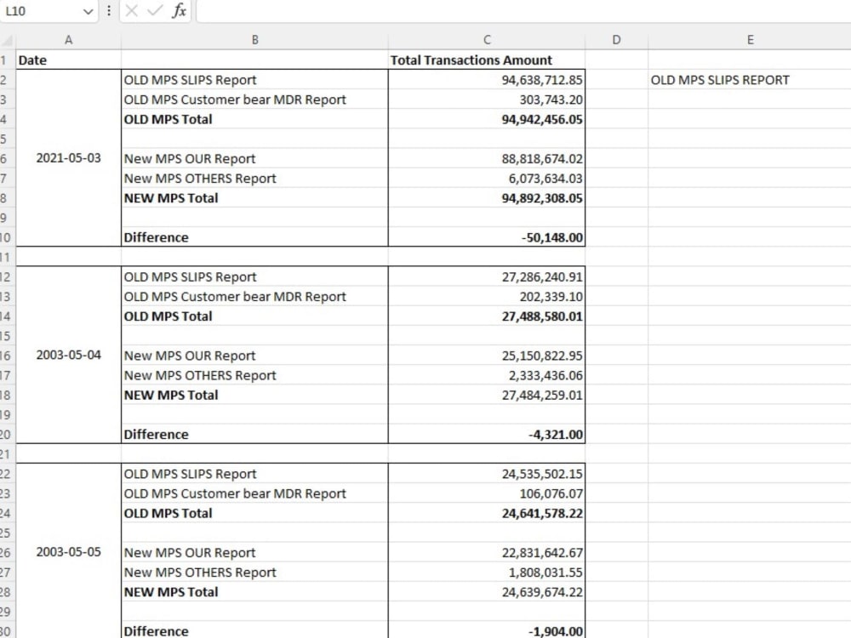Viewport: 851px width, 638px height.
Task: Select the Date header cell
Action: point(68,60)
